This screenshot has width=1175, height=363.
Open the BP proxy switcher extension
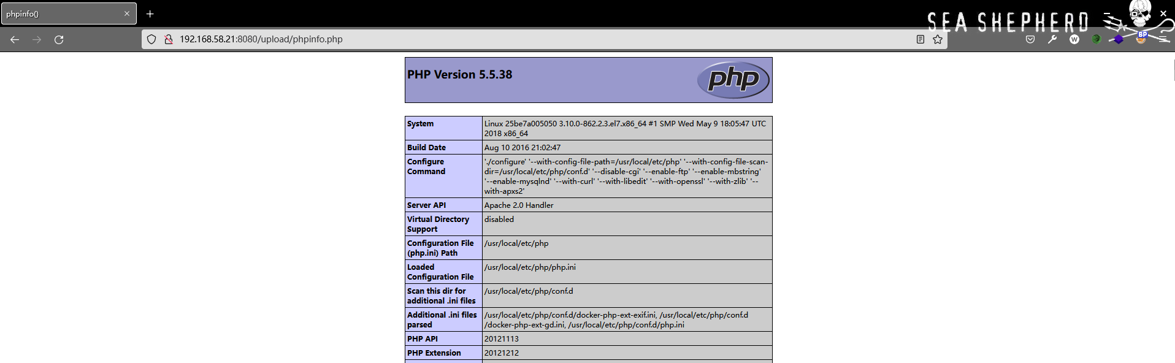click(x=1141, y=38)
